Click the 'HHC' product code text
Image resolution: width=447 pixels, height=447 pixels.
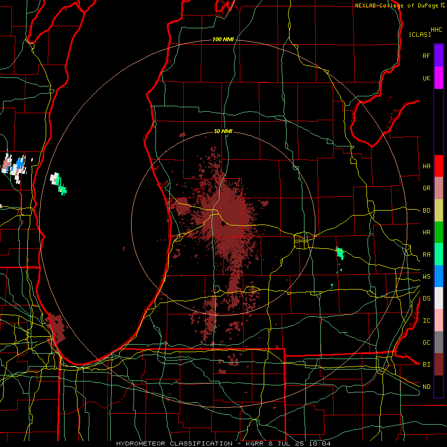(436, 30)
